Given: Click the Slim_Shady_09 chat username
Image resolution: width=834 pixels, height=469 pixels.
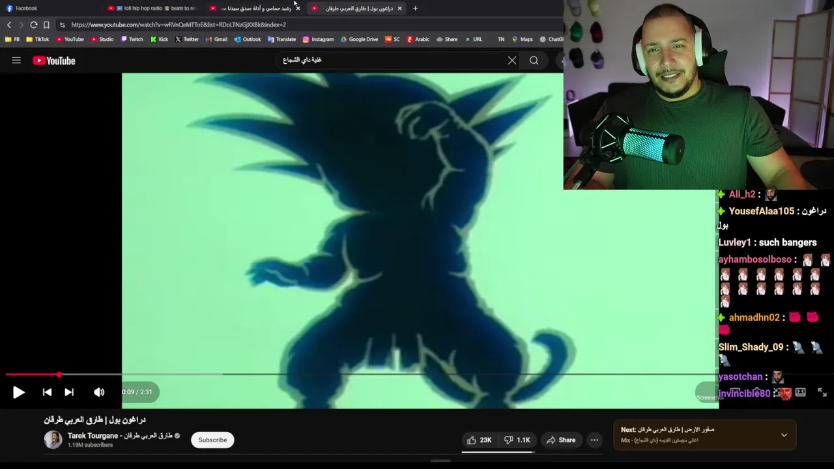Looking at the screenshot, I should pos(751,347).
